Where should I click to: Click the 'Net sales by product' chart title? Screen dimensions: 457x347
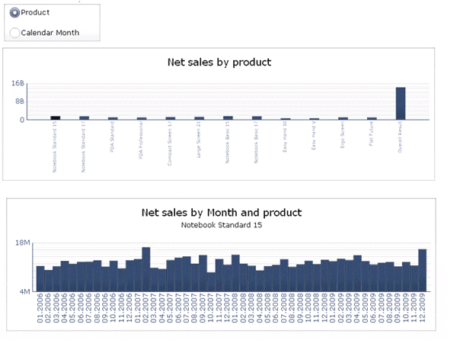[x=219, y=63]
